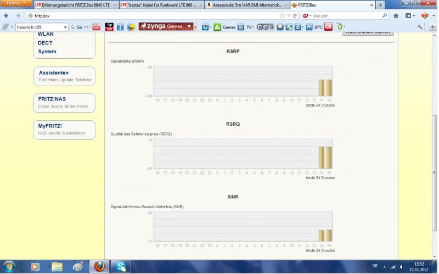
Task: Select the FRITZ!Box browser tab
Action: (333, 5)
